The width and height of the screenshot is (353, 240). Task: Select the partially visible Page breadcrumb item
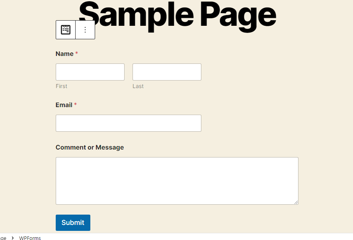(3, 238)
